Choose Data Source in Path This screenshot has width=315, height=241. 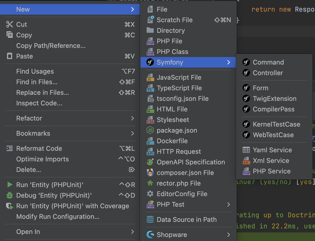point(187,220)
